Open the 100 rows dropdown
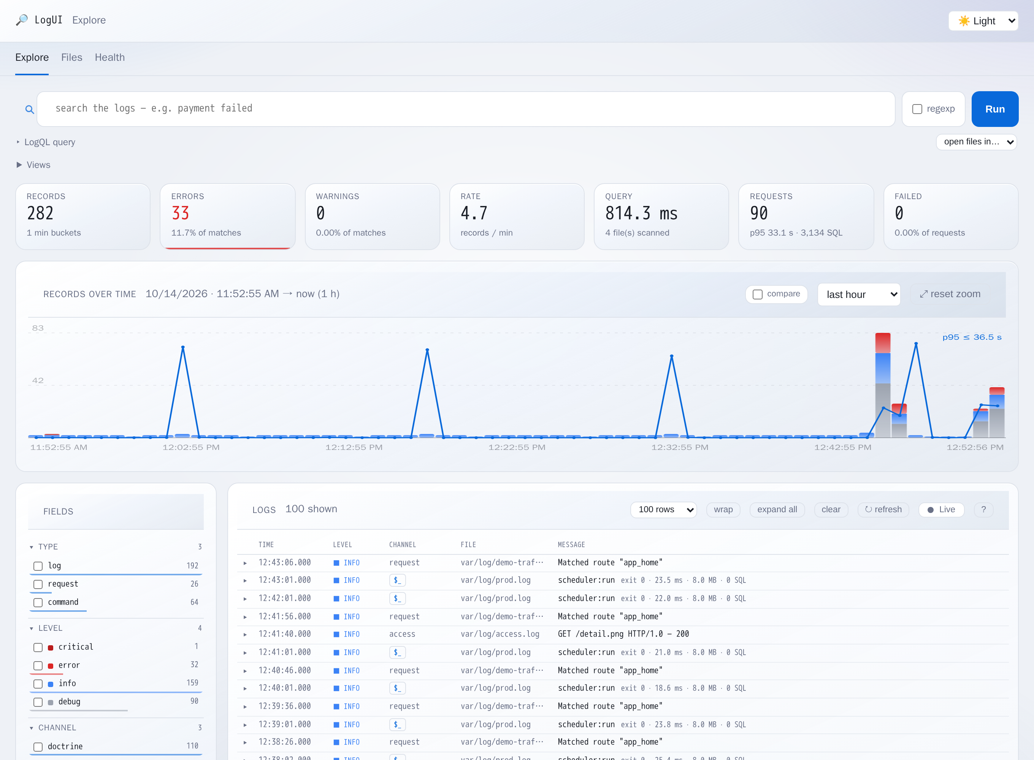Viewport: 1034px width, 760px height. click(x=663, y=509)
